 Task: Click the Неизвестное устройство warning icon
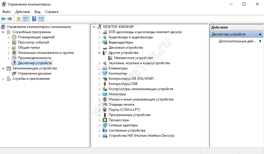tap(111, 58)
